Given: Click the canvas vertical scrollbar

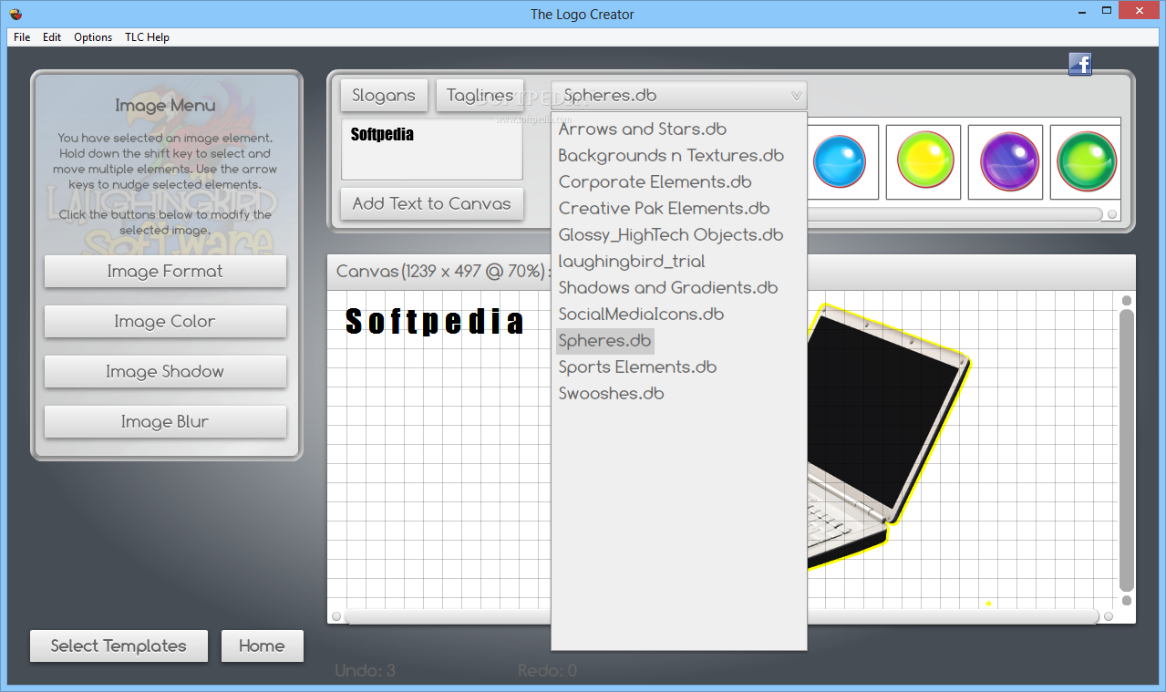Looking at the screenshot, I should [1127, 450].
